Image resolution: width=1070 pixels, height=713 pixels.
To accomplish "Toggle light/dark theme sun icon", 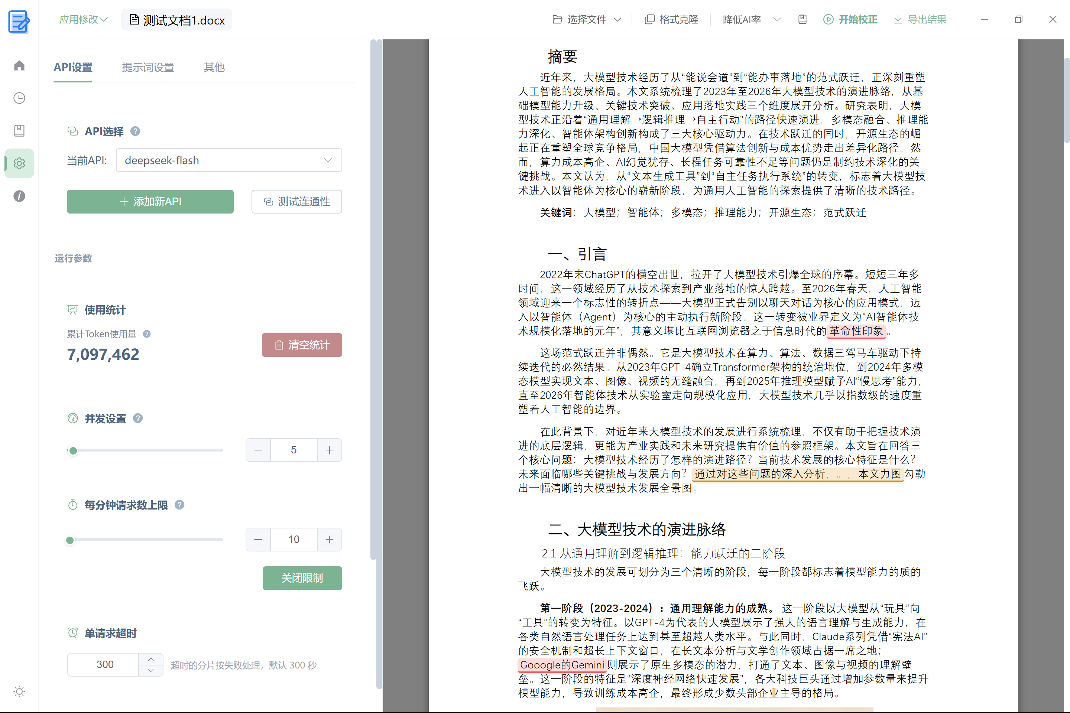I will (19, 691).
